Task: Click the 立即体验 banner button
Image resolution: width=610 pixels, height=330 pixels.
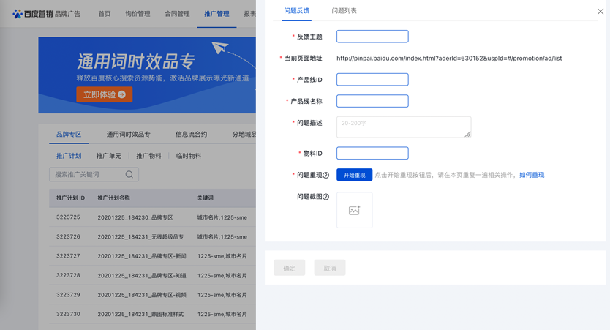Action: [x=105, y=94]
